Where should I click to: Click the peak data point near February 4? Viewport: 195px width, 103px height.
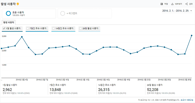coord(22,37)
